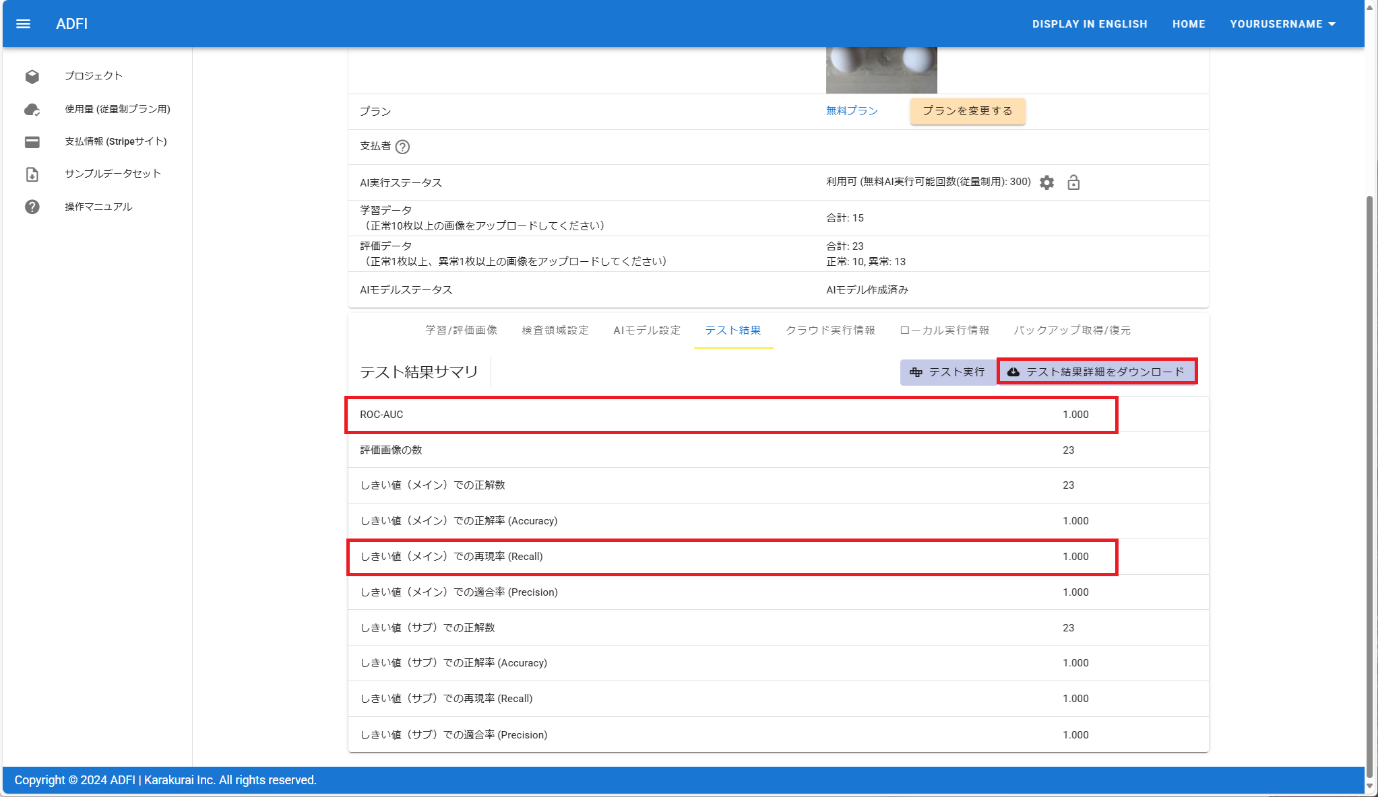Click the プランを変更する button
The height and width of the screenshot is (797, 1378).
[x=967, y=111]
